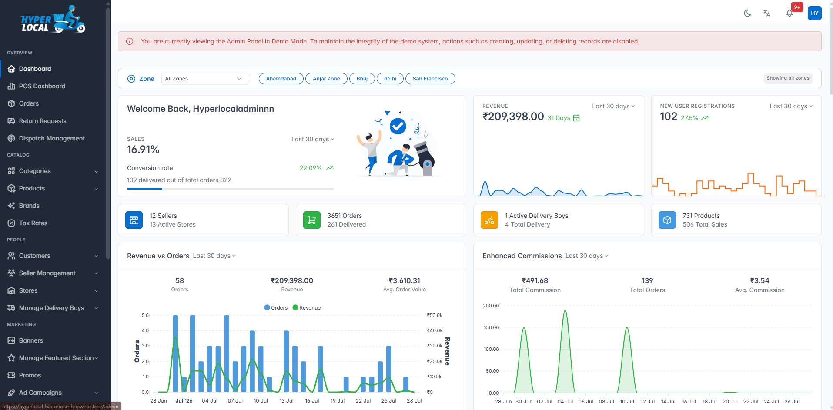Click the orange Delivery Boys scooter icon
Image resolution: width=833 pixels, height=410 pixels.
pyautogui.click(x=489, y=220)
